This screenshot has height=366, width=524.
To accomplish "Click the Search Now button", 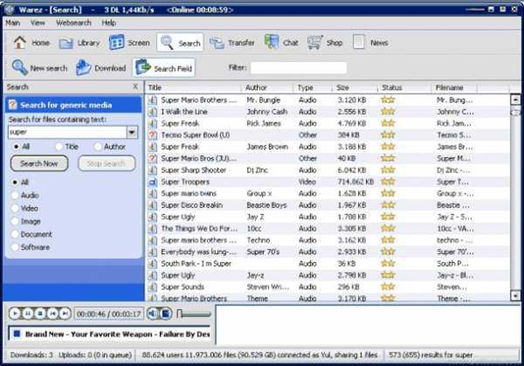I will click(x=40, y=163).
